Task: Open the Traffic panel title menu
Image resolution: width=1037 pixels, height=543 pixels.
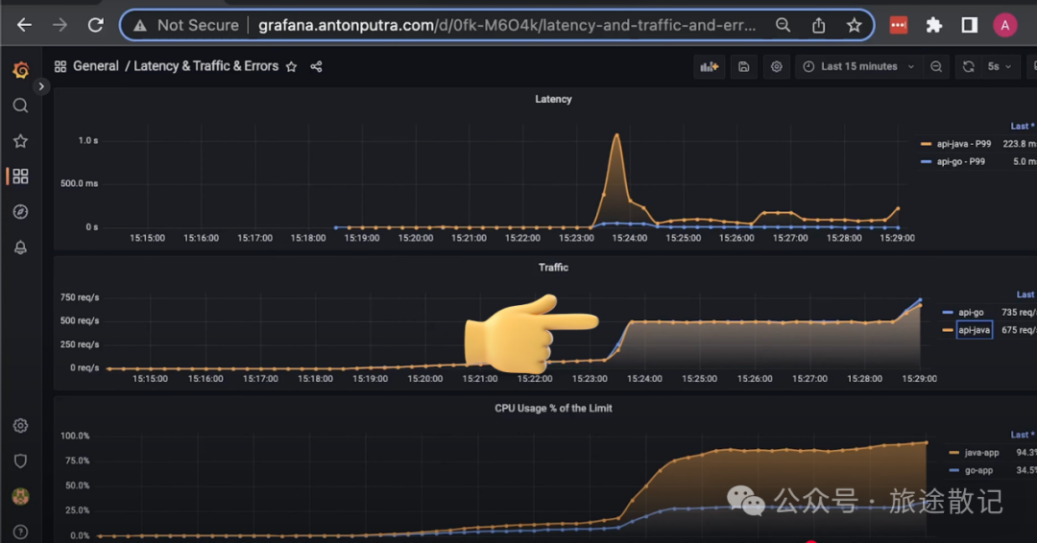Action: coord(554,268)
